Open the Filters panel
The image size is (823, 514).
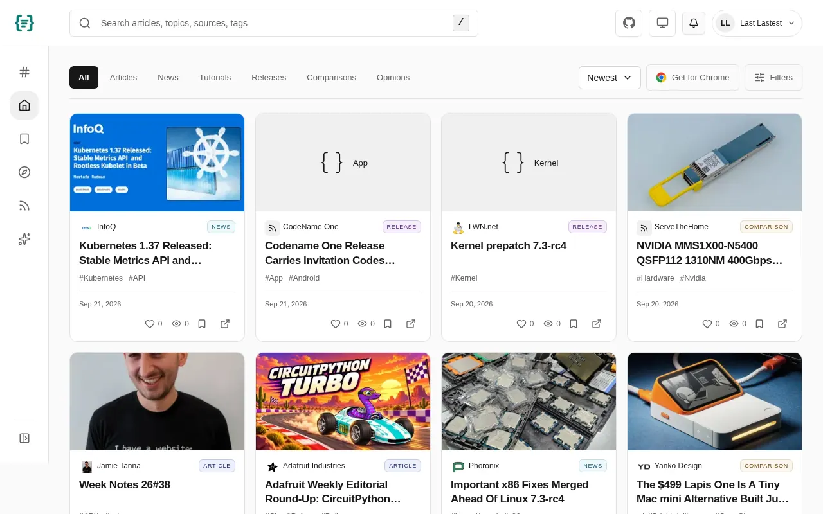(x=773, y=78)
